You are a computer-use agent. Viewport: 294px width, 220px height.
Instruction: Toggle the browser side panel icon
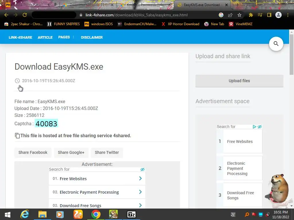coord(269,15)
